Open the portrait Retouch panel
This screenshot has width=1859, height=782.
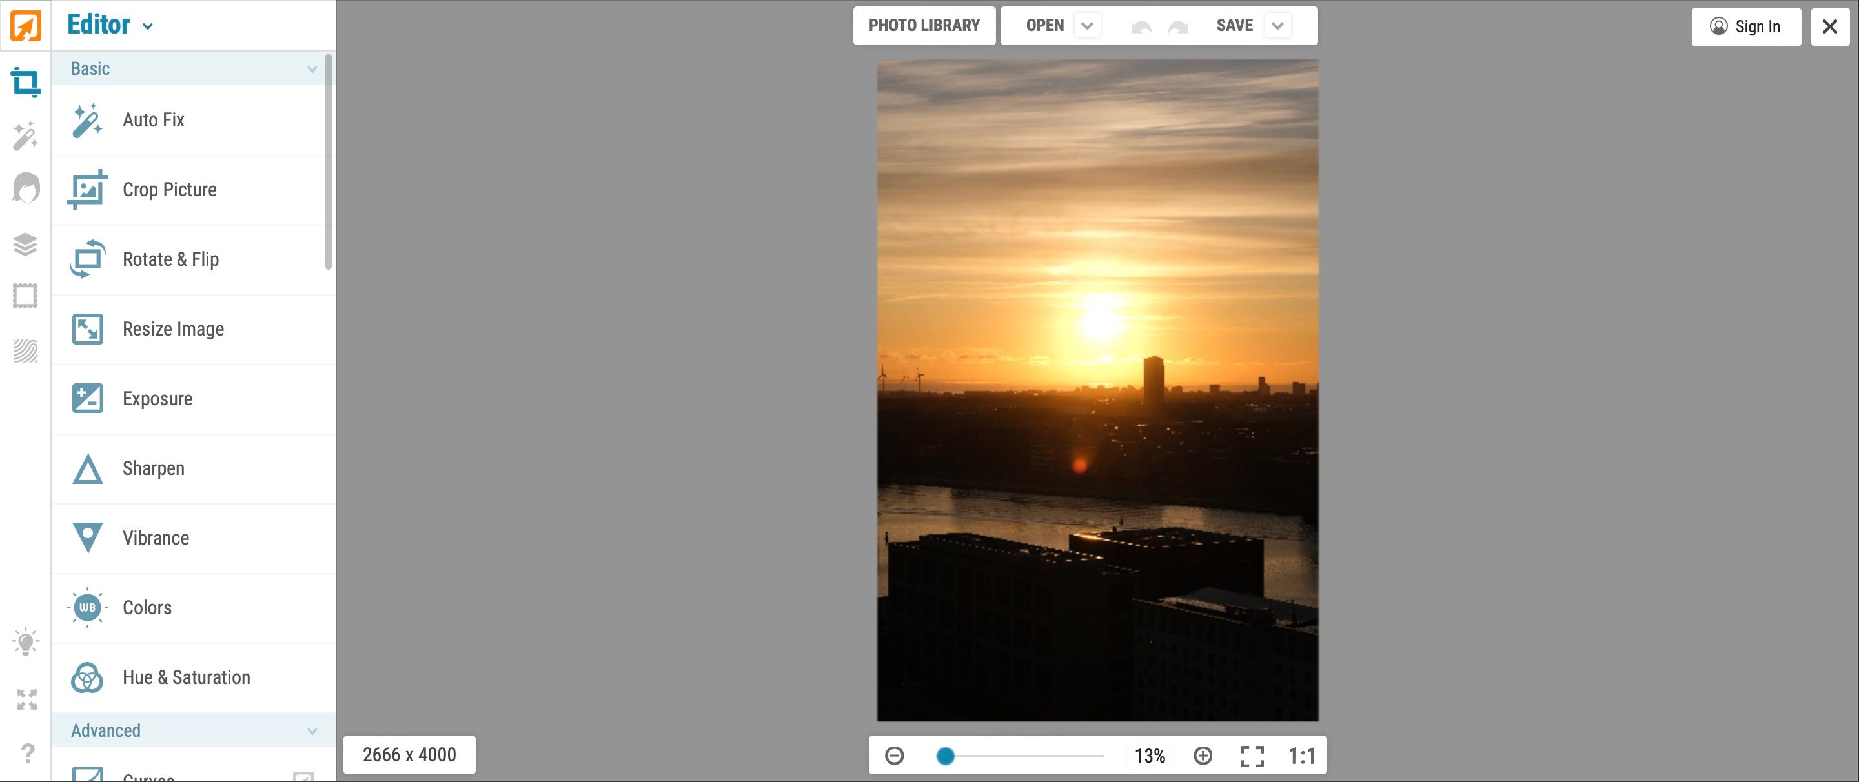pos(25,188)
